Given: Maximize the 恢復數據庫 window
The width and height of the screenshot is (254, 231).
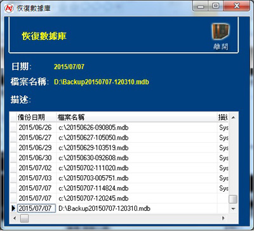Looking at the screenshot, I should [215, 7].
